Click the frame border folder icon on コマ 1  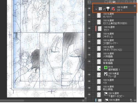click(100, 9)
